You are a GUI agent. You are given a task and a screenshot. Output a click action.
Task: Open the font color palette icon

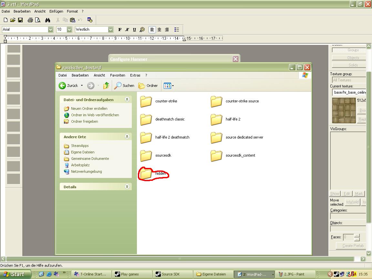click(142, 29)
